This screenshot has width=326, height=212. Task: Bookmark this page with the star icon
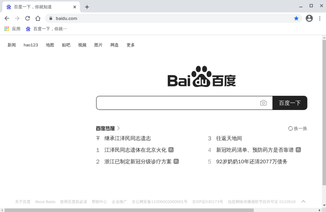pyautogui.click(x=296, y=18)
